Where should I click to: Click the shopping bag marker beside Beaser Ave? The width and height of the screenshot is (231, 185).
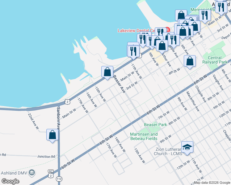tap(107, 73)
